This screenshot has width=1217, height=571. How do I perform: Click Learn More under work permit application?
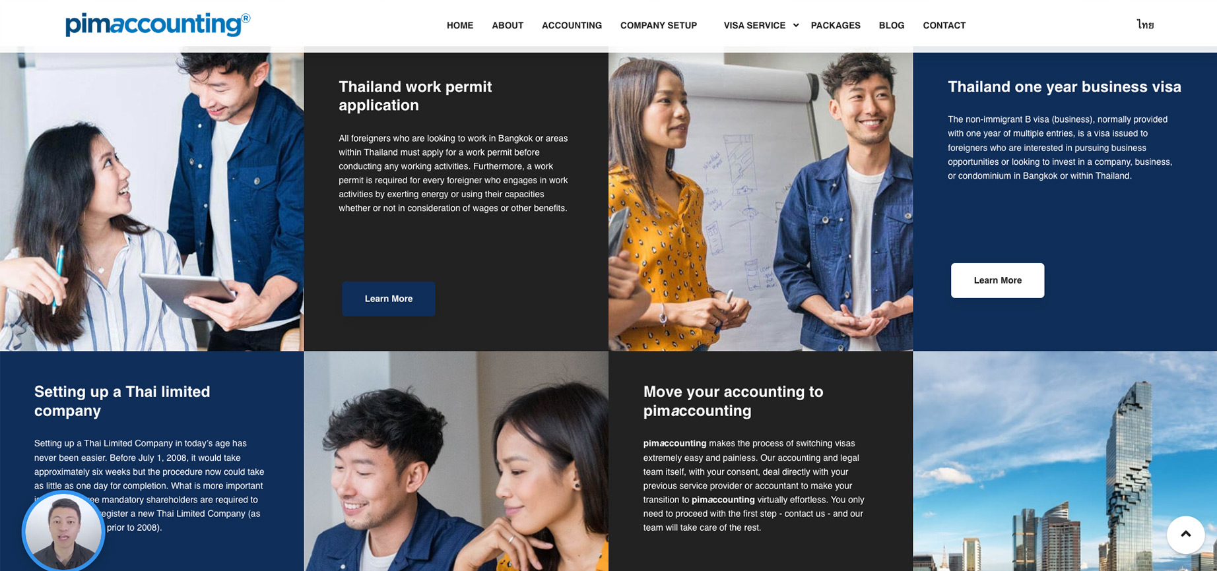tap(388, 299)
